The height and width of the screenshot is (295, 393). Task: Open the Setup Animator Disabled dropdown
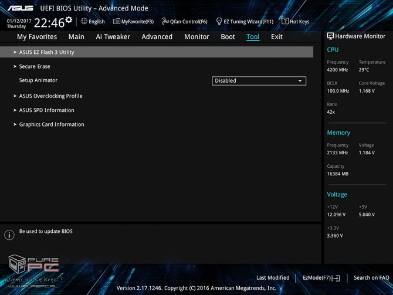(259, 81)
